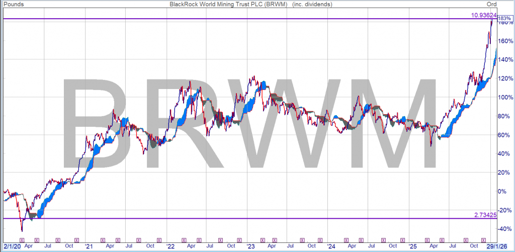Viewport: 515px width, 252px height.
Task: Click the 100% label on the right axis
Action: (505, 97)
